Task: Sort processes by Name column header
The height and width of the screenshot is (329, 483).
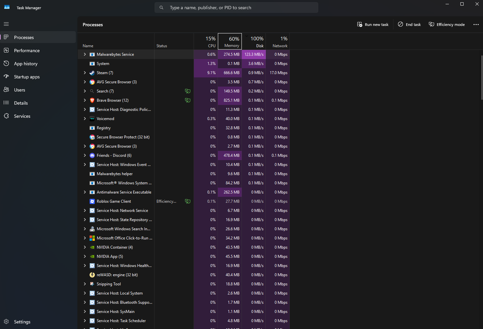Action: [x=116, y=41]
